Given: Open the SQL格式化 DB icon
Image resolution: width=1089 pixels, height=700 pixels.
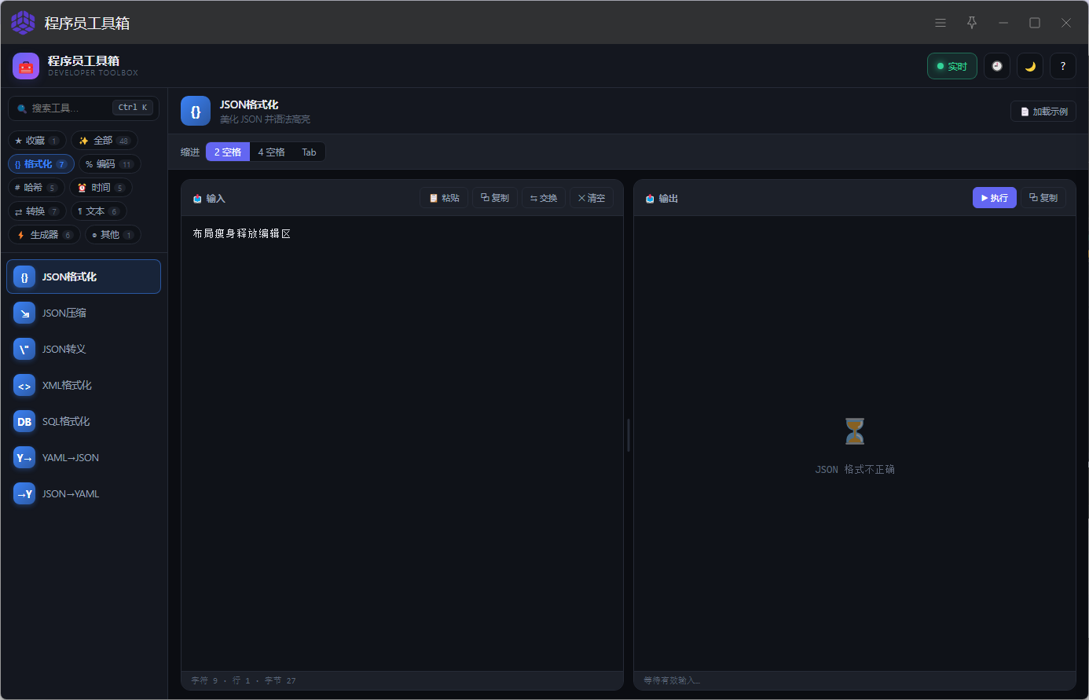Looking at the screenshot, I should pyautogui.click(x=24, y=421).
